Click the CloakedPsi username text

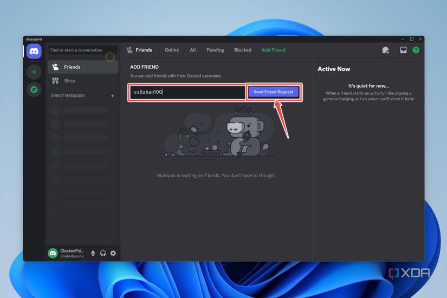72,251
